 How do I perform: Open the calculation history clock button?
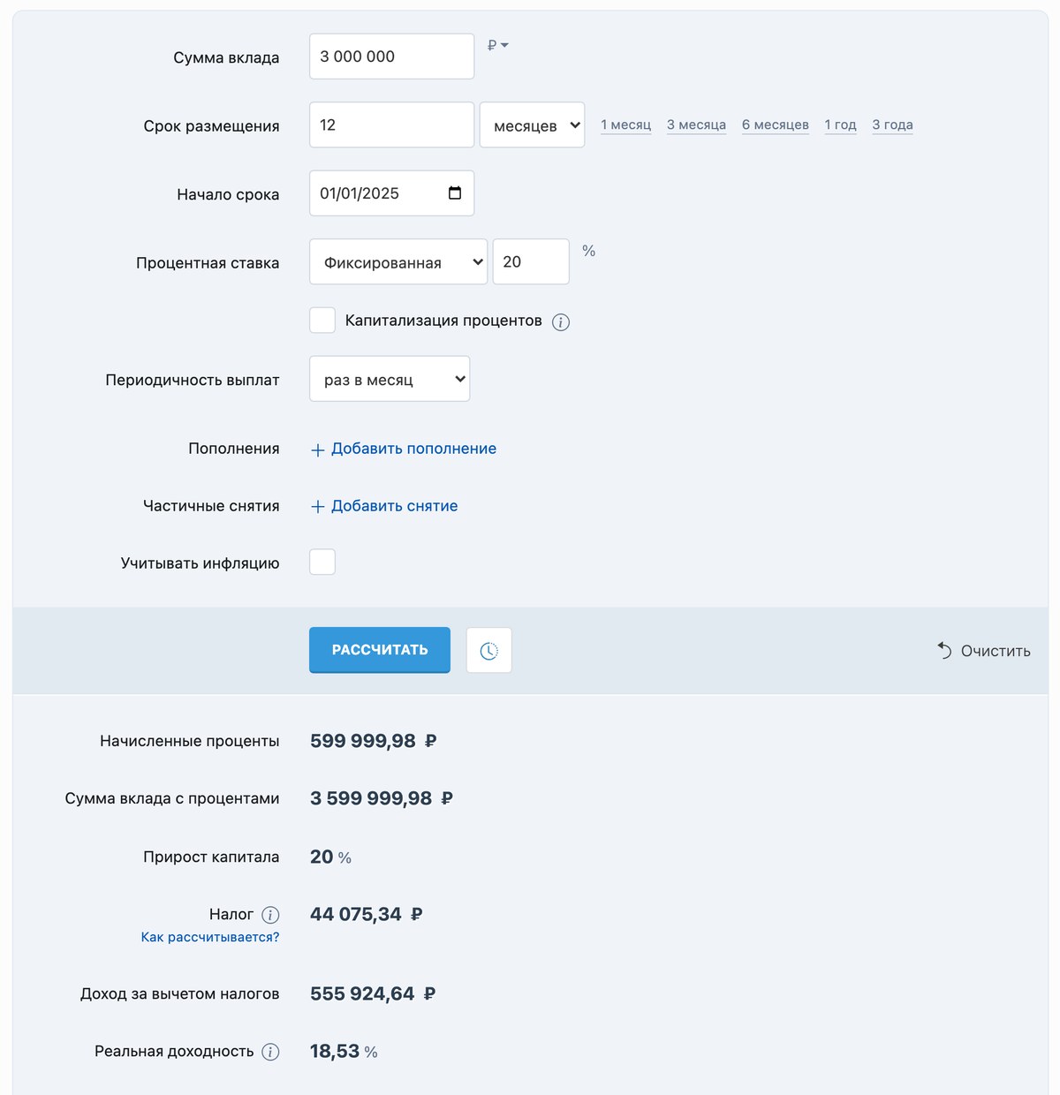pos(489,650)
